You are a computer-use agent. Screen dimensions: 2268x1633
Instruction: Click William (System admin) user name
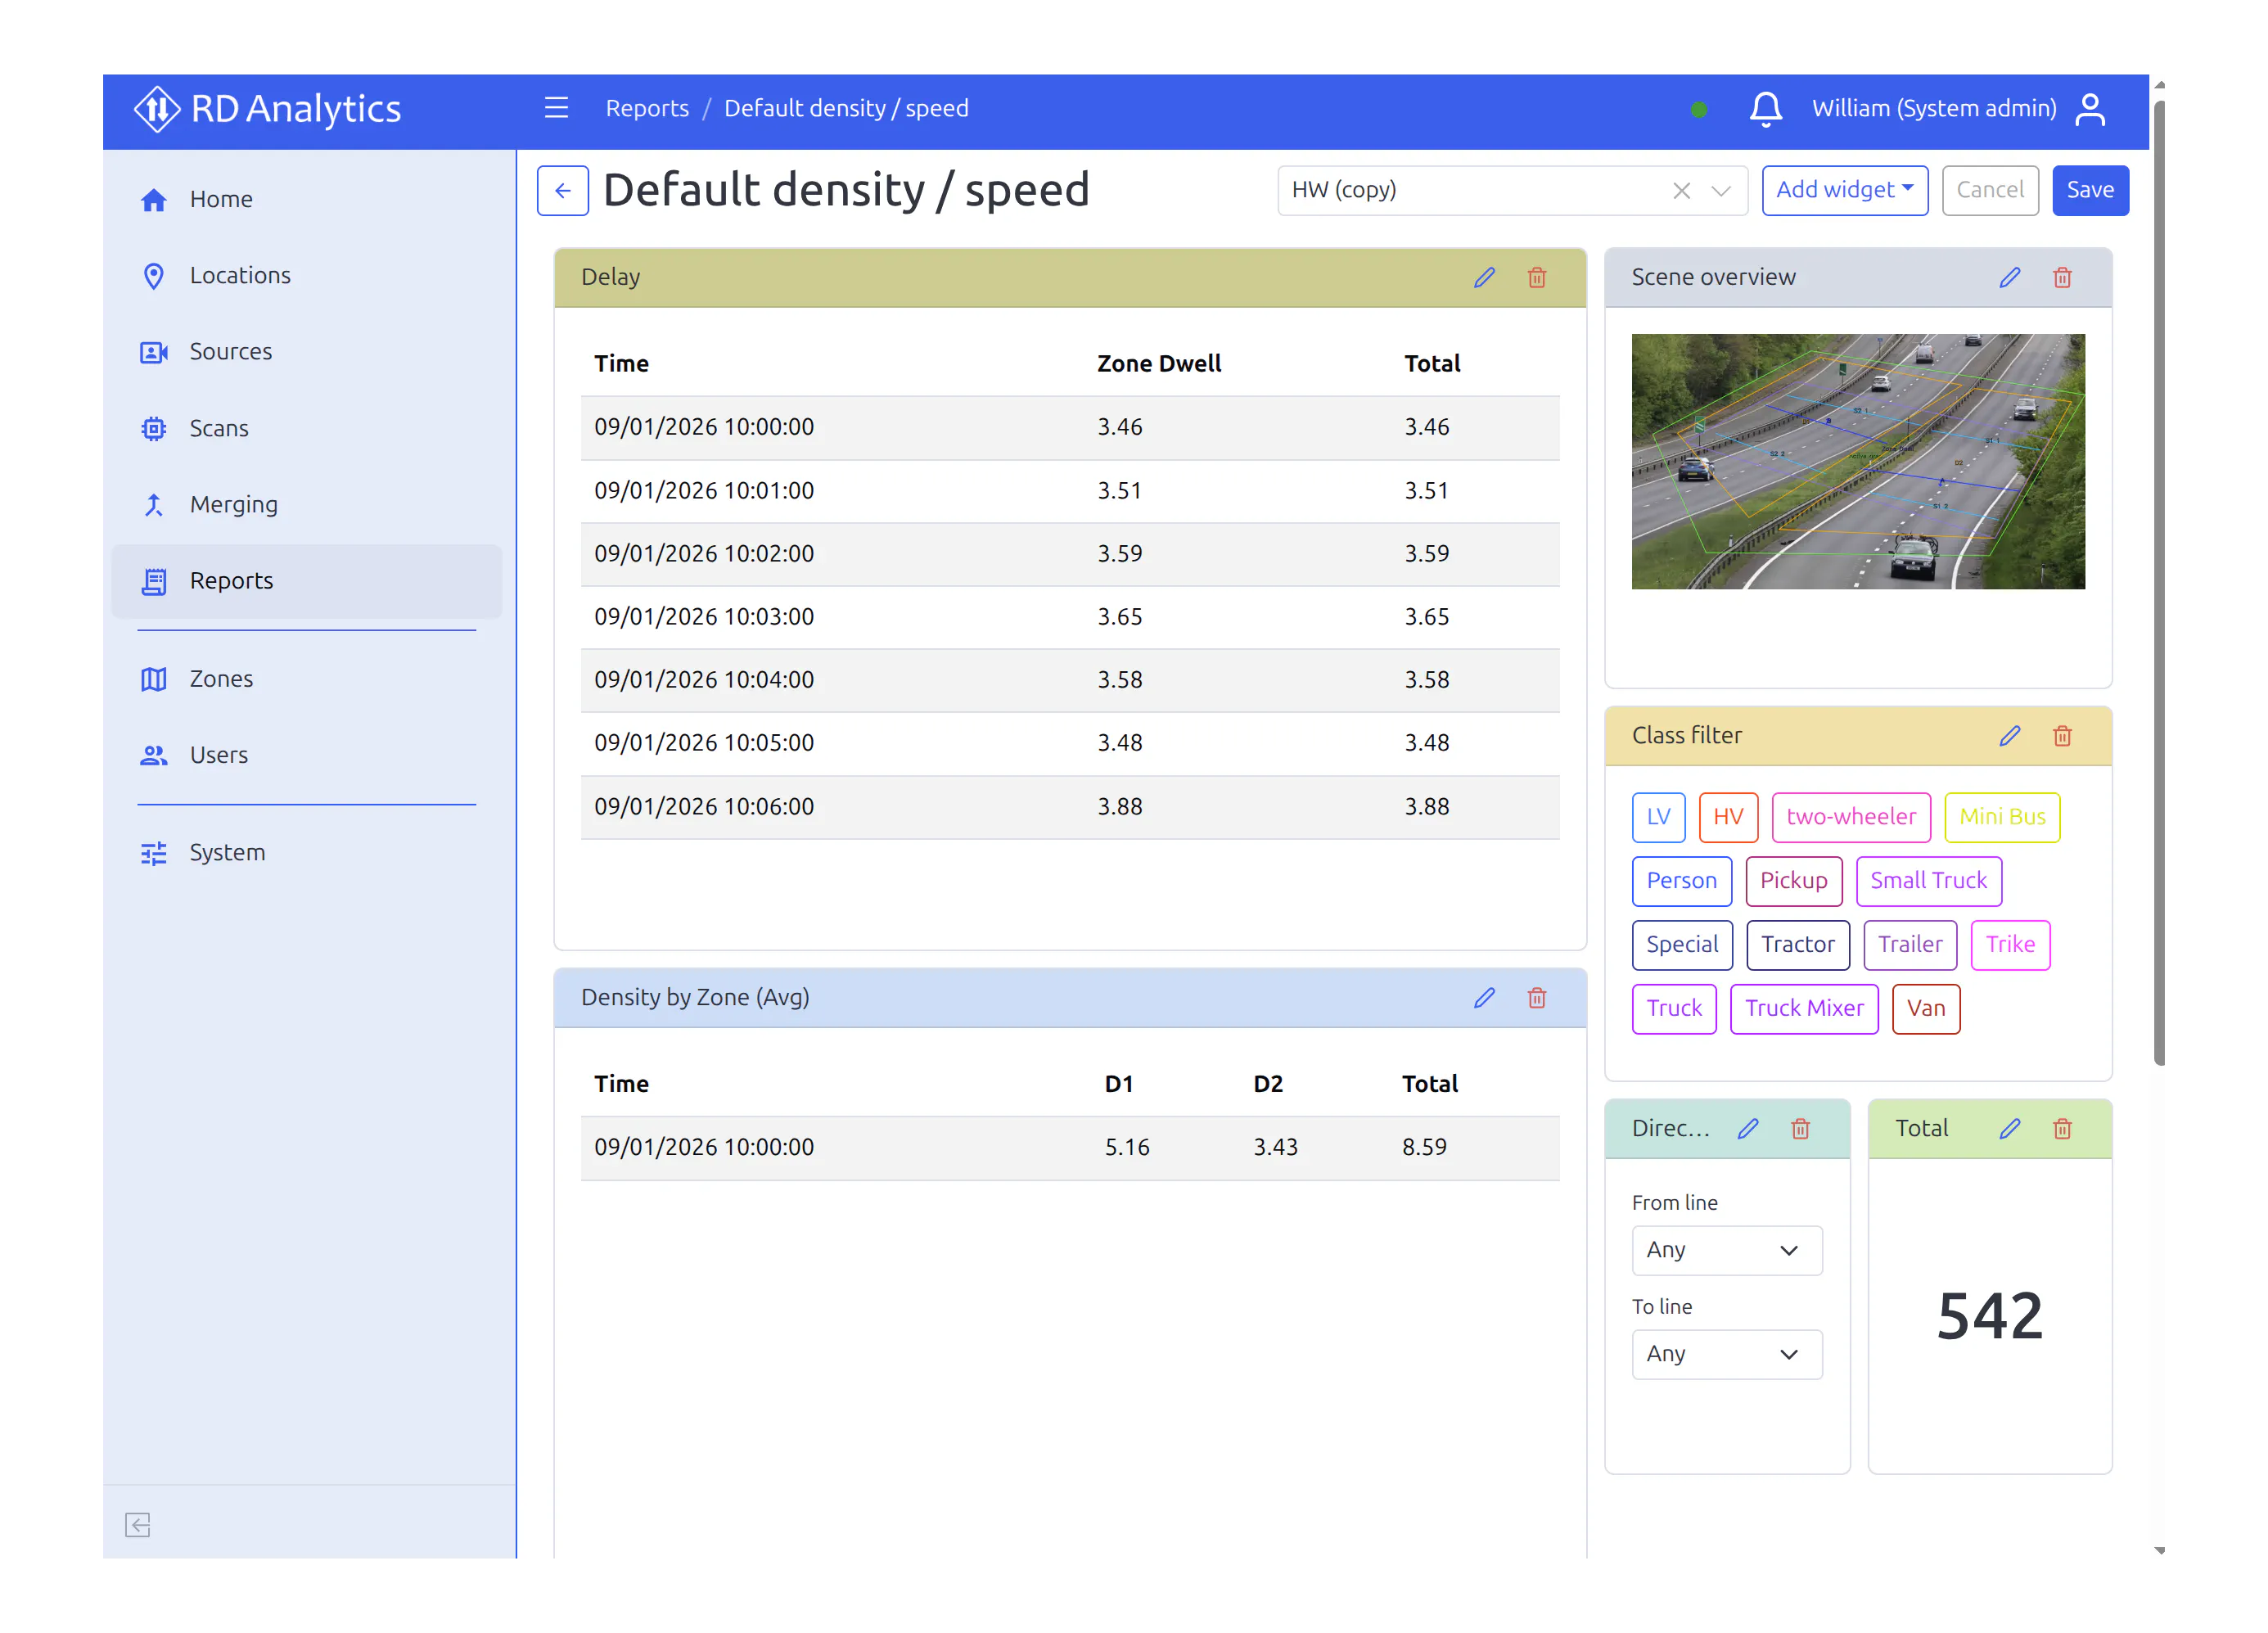(x=1934, y=109)
